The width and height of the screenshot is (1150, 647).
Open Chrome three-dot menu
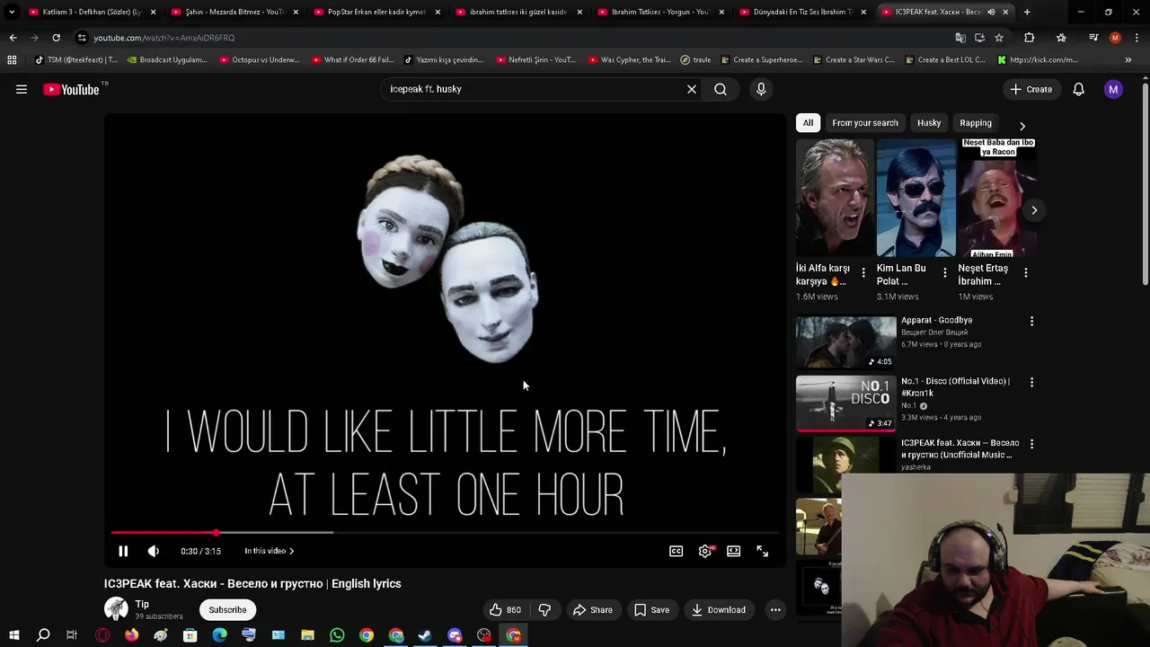(1137, 38)
